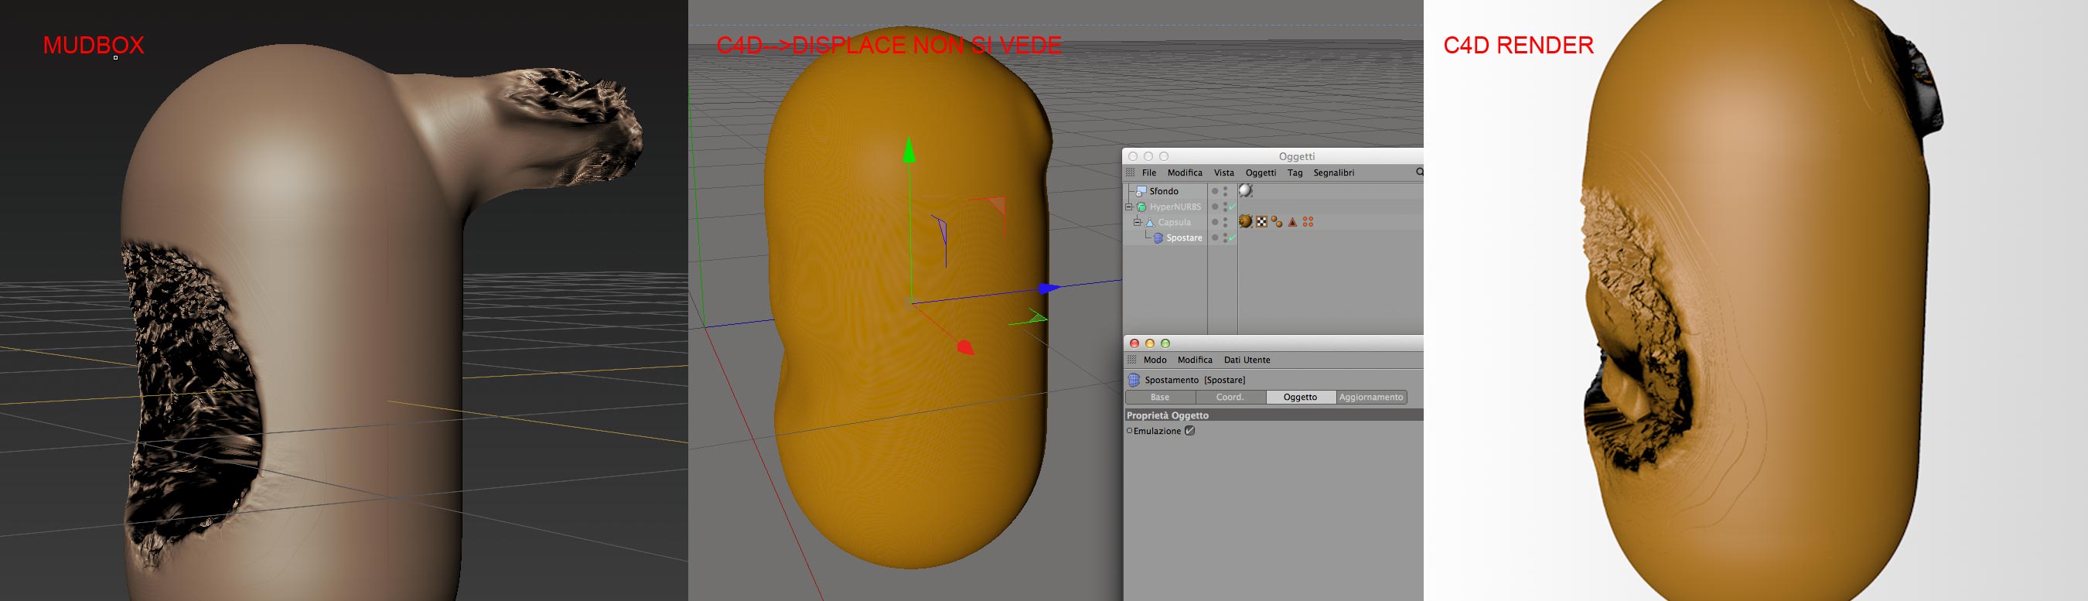Open the Oggetti menu

1261,172
